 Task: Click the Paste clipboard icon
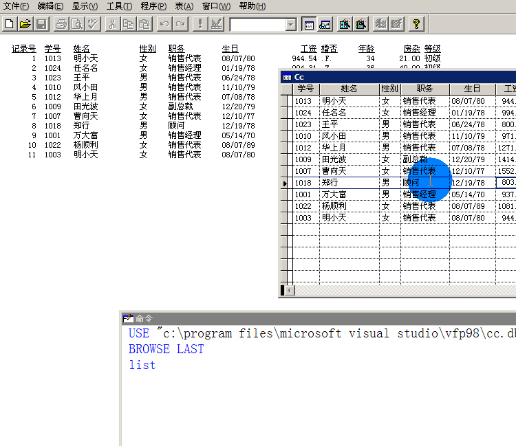tap(144, 24)
